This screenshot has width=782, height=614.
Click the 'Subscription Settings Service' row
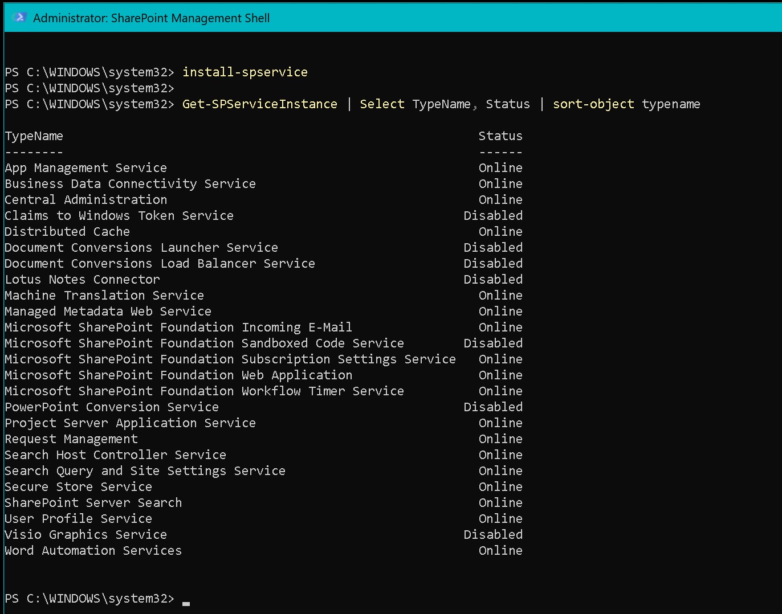click(x=264, y=359)
